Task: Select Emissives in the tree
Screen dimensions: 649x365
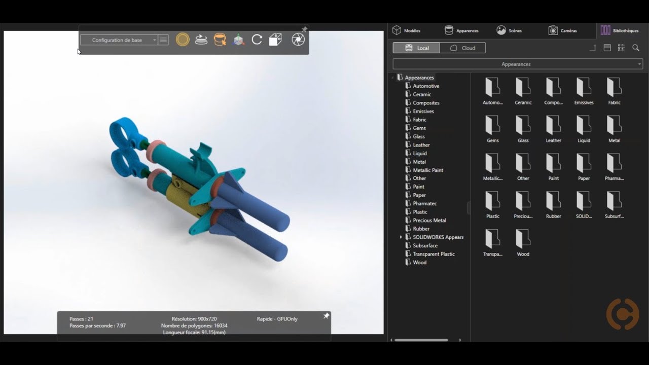Action: click(x=423, y=112)
